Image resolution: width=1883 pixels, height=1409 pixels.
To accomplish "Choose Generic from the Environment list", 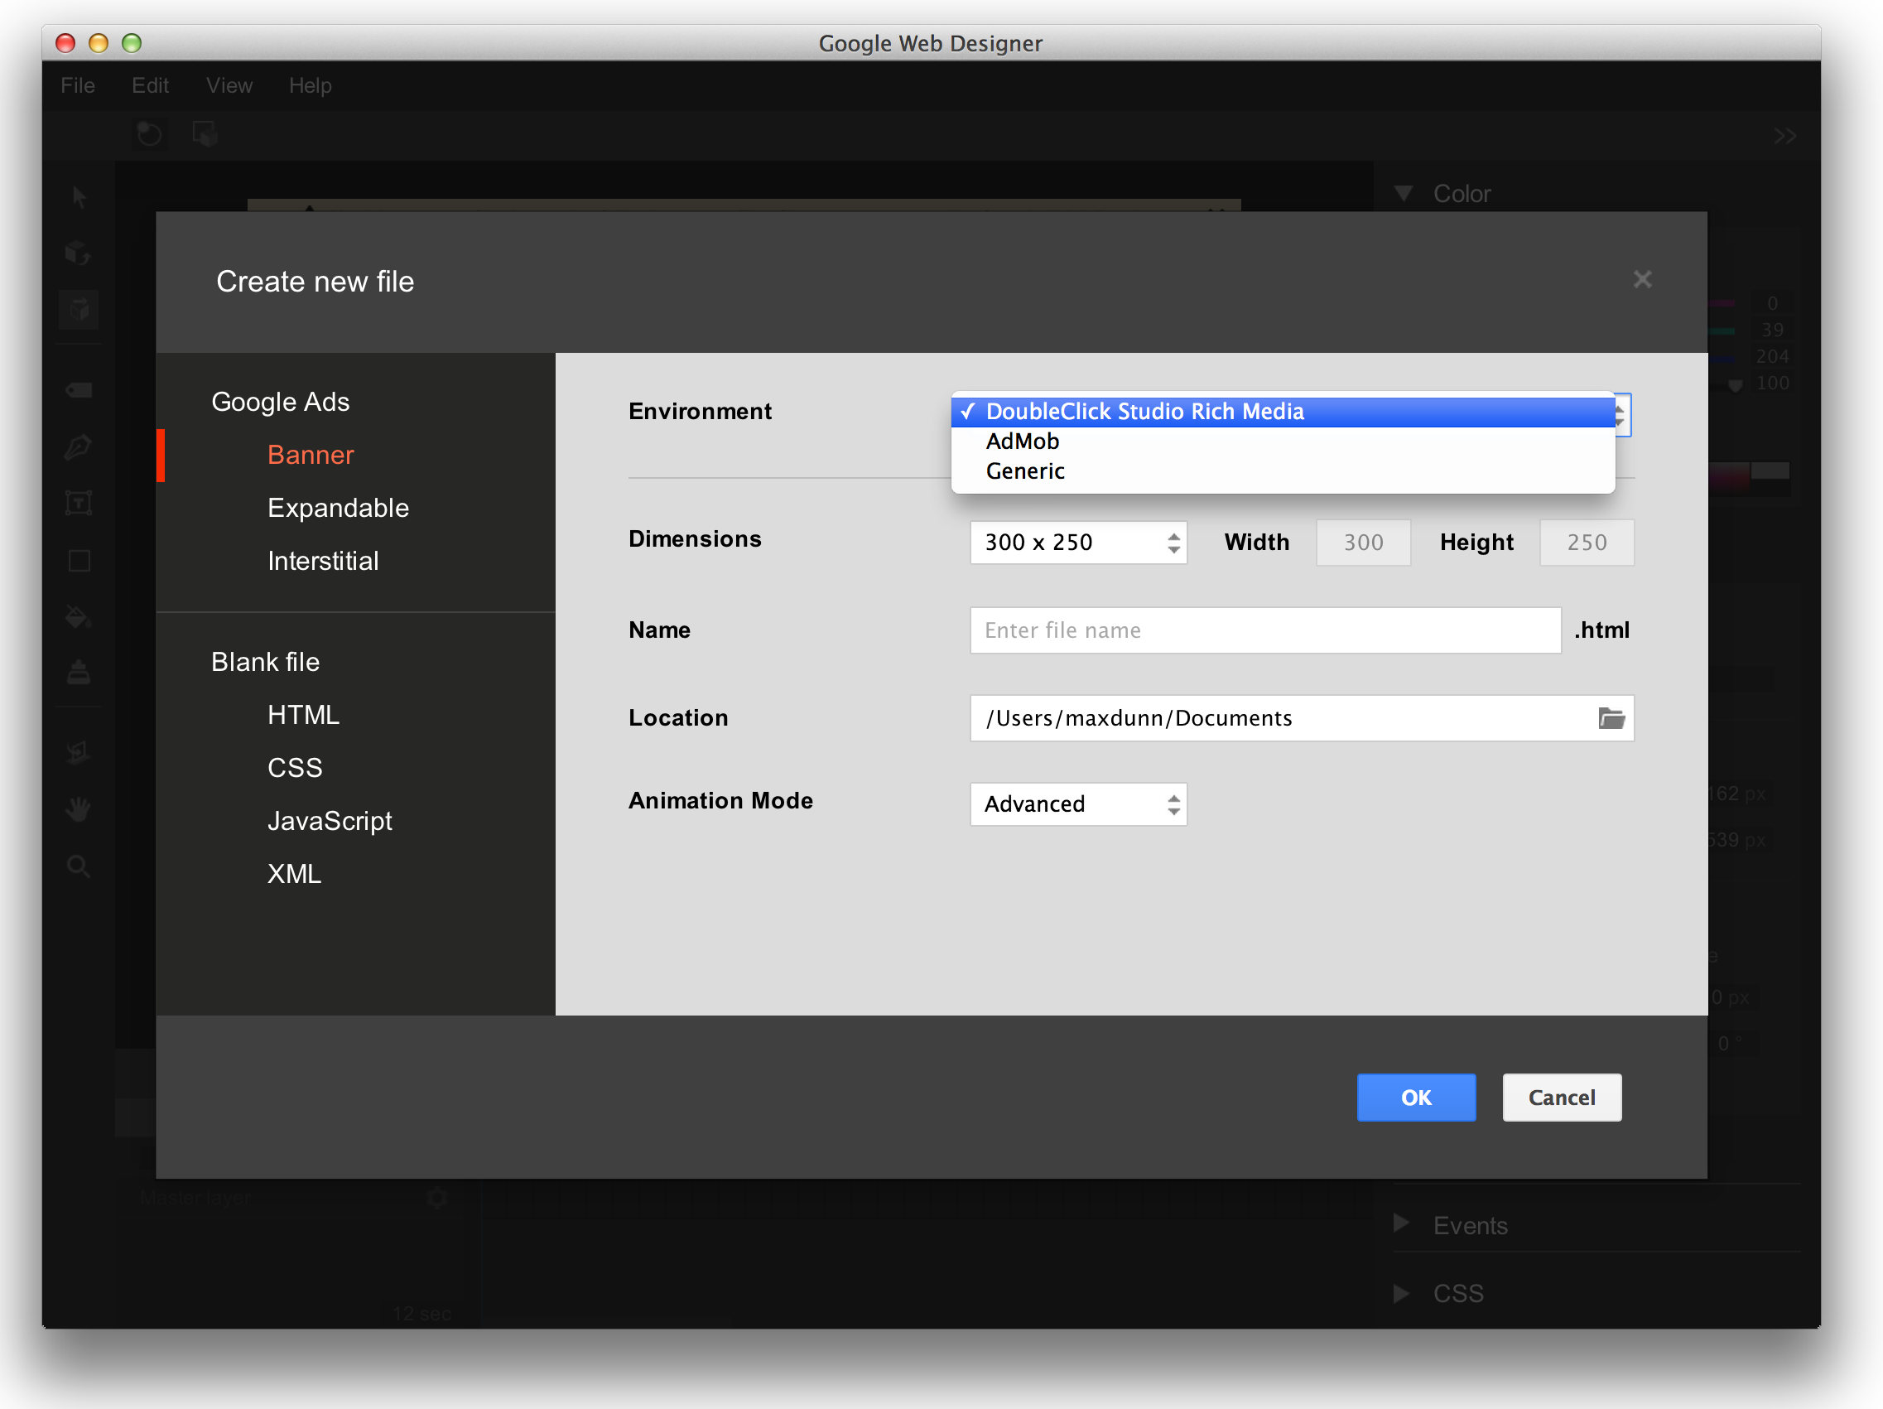I will pyautogui.click(x=1282, y=470).
